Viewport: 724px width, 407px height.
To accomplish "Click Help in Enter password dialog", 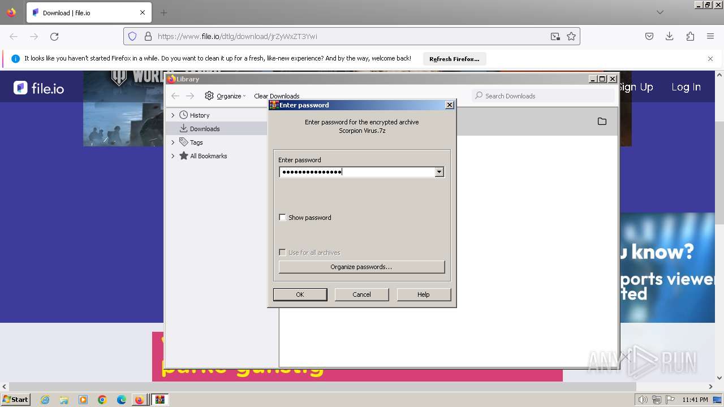I will (424, 295).
